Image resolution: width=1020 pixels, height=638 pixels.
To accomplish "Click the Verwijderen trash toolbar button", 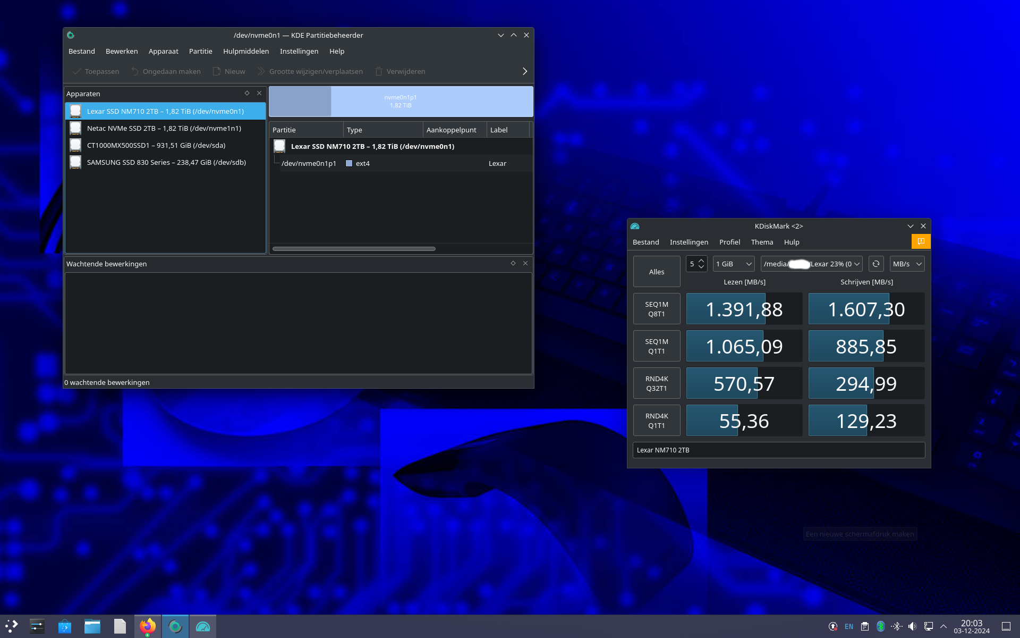I will [x=400, y=71].
